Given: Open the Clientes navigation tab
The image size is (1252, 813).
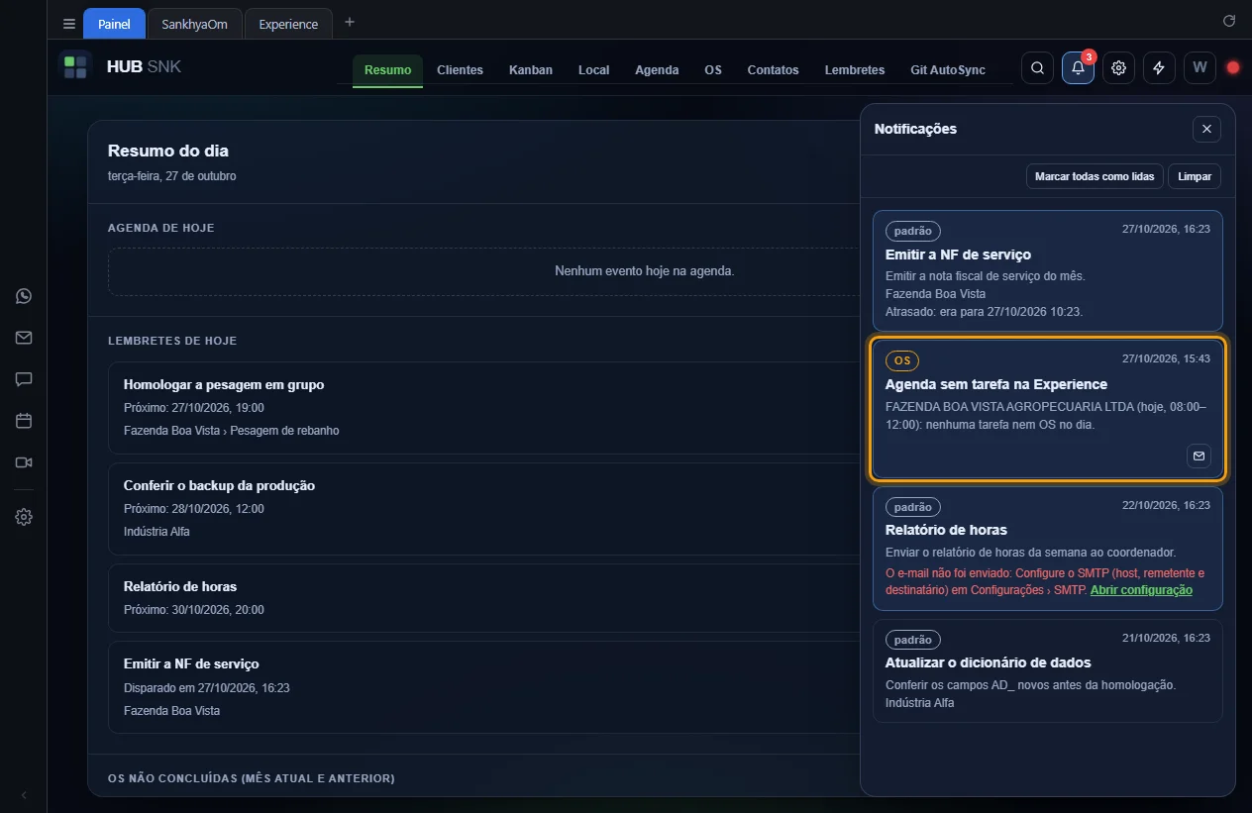Looking at the screenshot, I should (460, 70).
